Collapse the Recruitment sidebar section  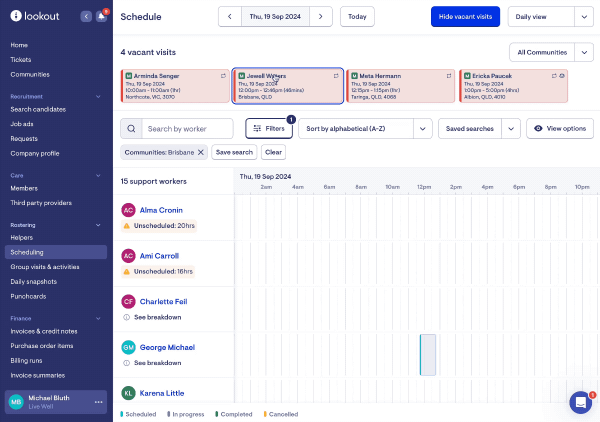click(x=98, y=96)
